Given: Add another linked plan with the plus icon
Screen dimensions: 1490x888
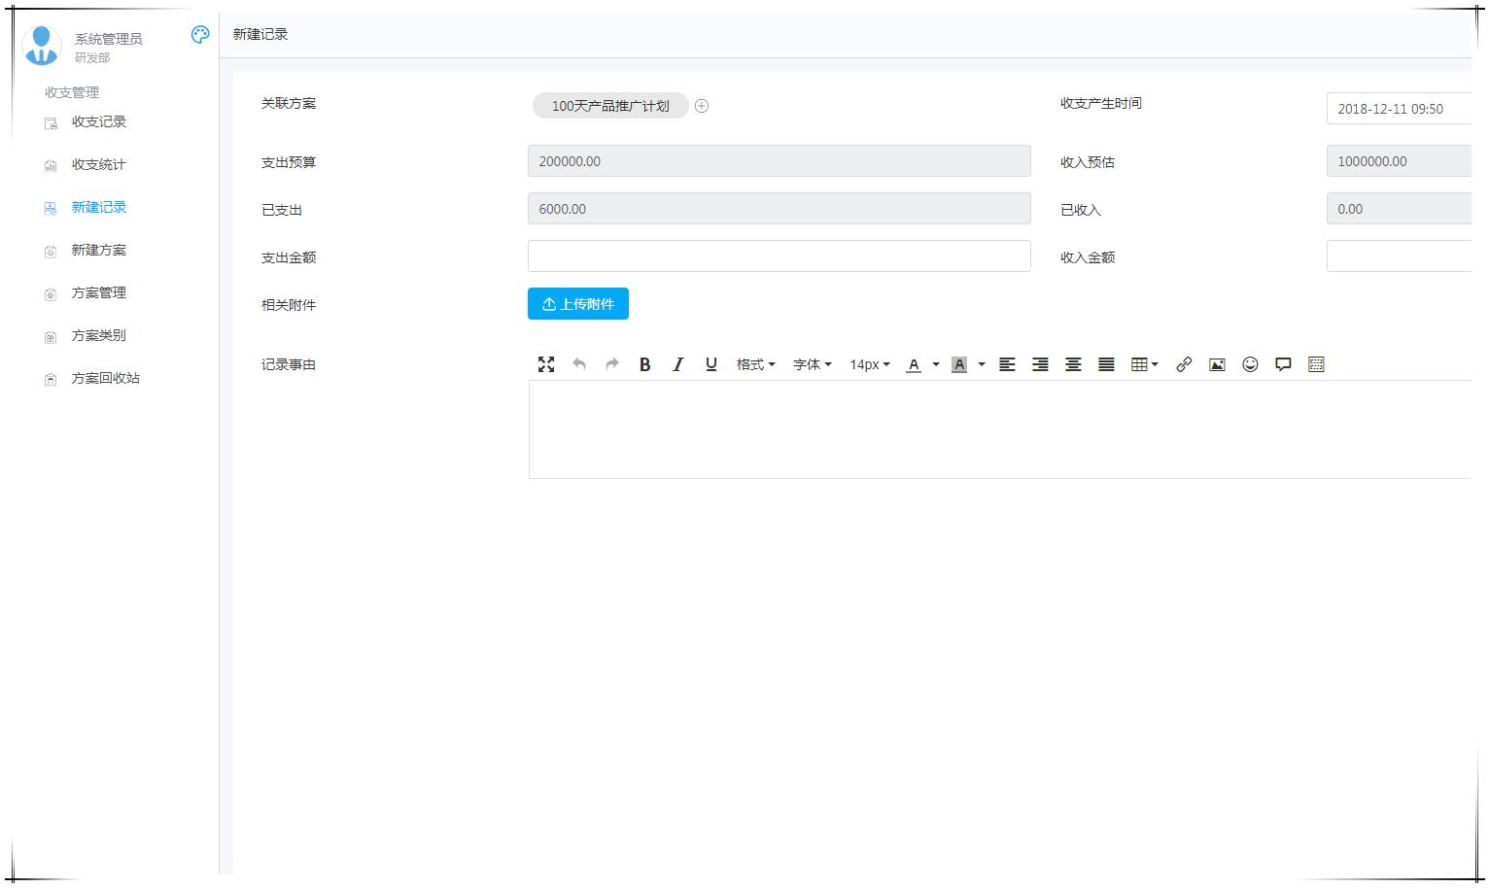Looking at the screenshot, I should coord(702,106).
